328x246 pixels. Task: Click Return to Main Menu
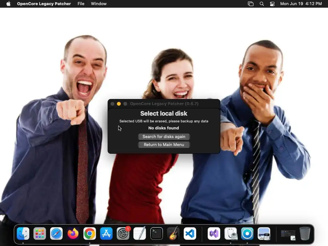(x=164, y=144)
